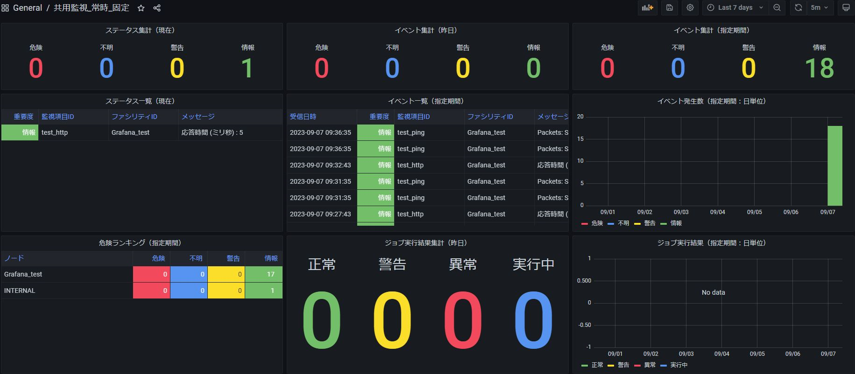855x374 pixels.
Task: Click green 17 cell for Grafana_test
Action: [x=264, y=274]
